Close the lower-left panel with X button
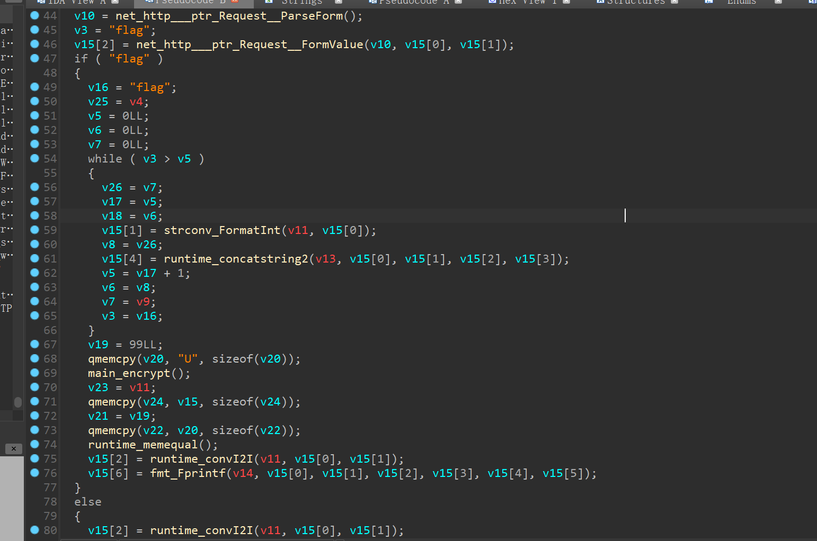 pyautogui.click(x=14, y=448)
